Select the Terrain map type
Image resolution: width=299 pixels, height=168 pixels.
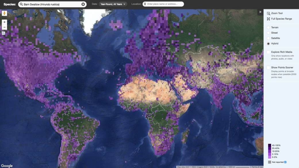268,27
